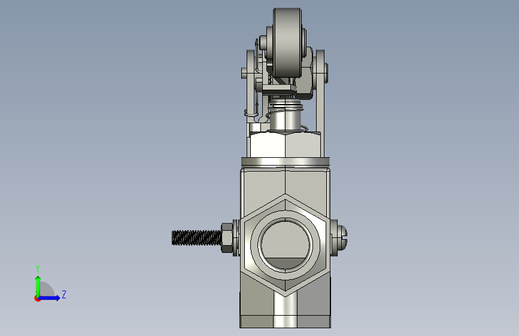
Task: Click the red origin dot of the axis triad
Action: point(37,298)
